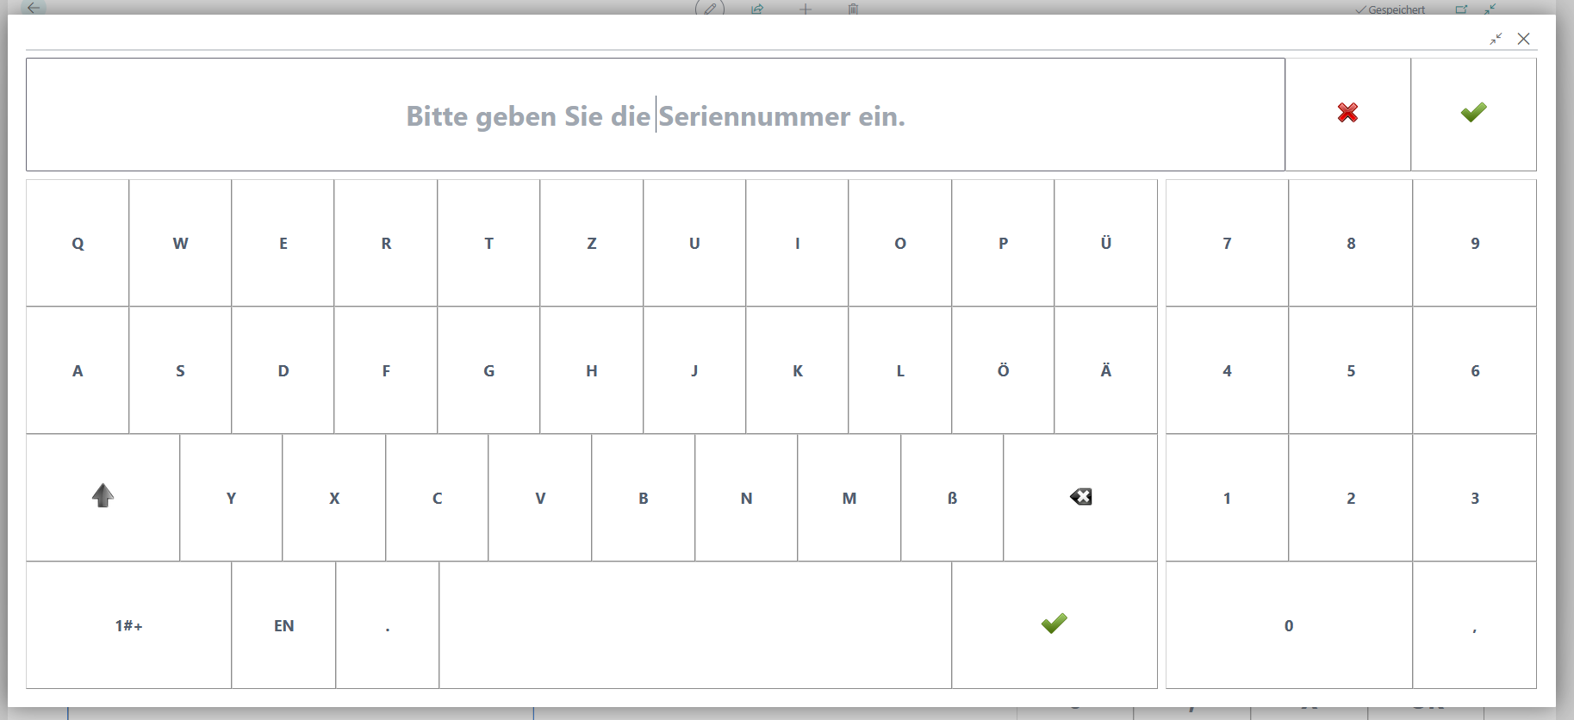Switch to the 1#+ symbols layout
This screenshot has height=720, width=1574.
128,625
